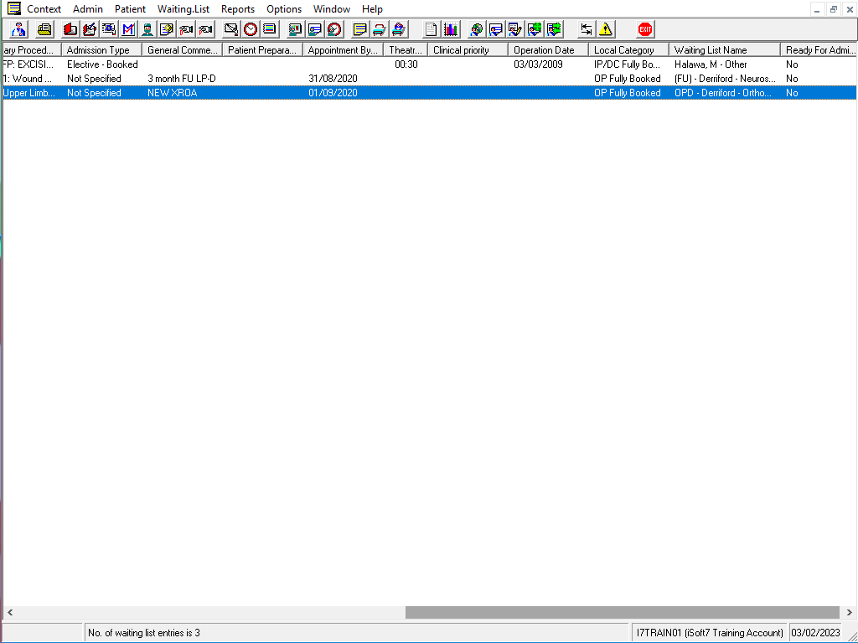Click the right arrow of horizontal scrollbar
858x643 pixels.
pyautogui.click(x=850, y=612)
